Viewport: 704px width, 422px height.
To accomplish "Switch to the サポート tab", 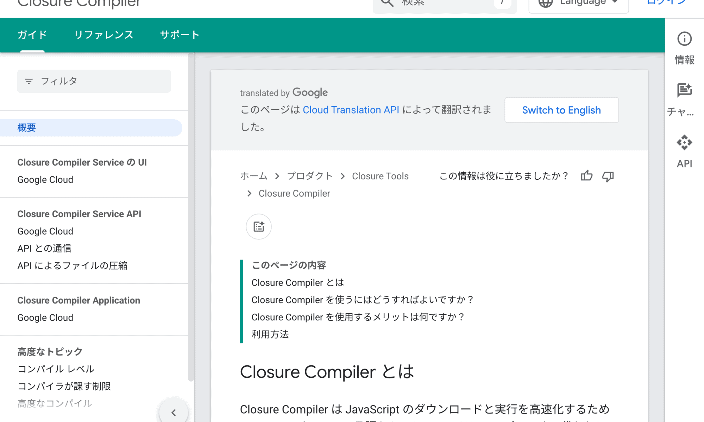I will click(180, 35).
